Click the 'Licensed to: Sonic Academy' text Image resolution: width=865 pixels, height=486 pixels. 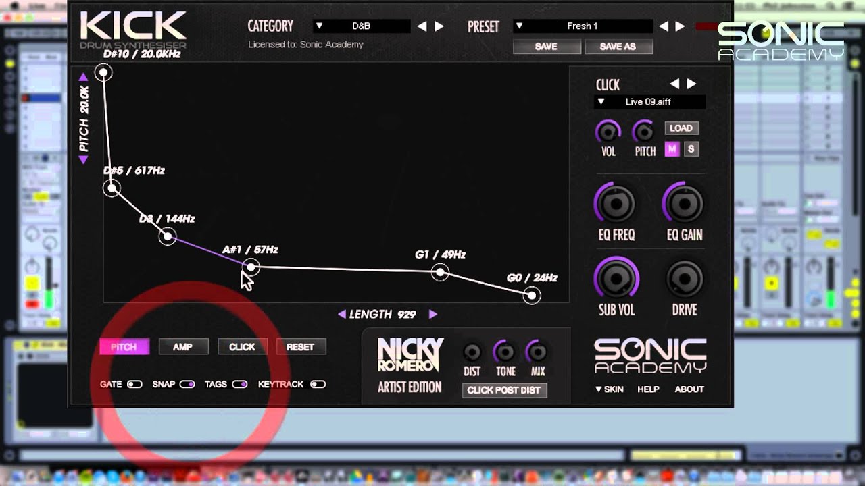[305, 45]
